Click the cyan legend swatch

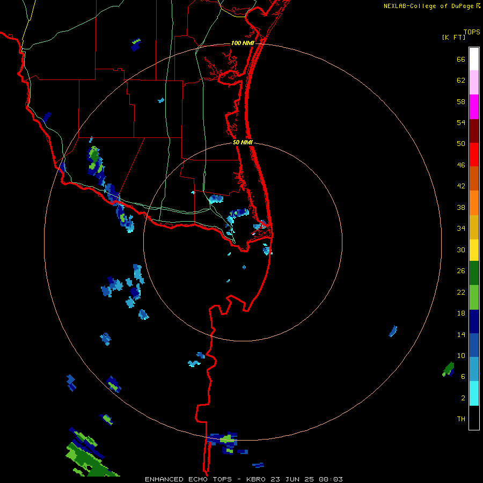pos(474,393)
